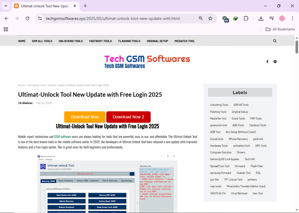Select the Hardware Tools label
This screenshot has width=299, height=213.
[219, 146]
